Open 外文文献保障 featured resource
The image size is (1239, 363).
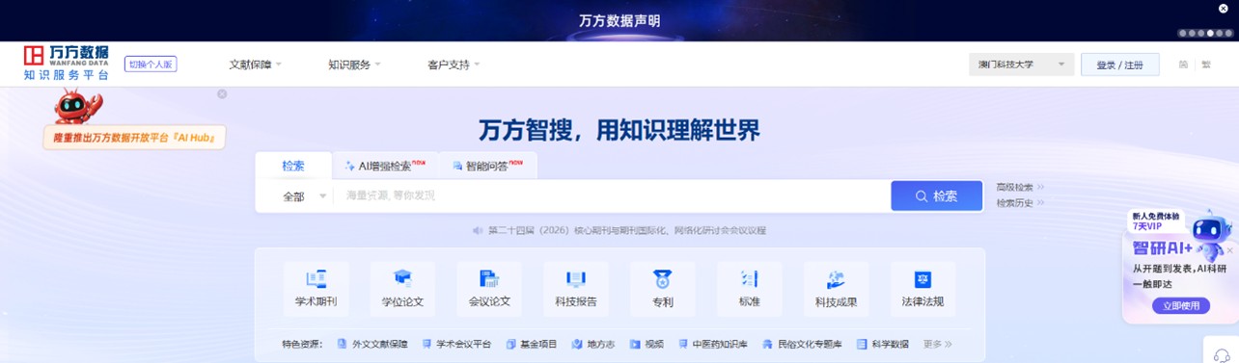coord(372,344)
